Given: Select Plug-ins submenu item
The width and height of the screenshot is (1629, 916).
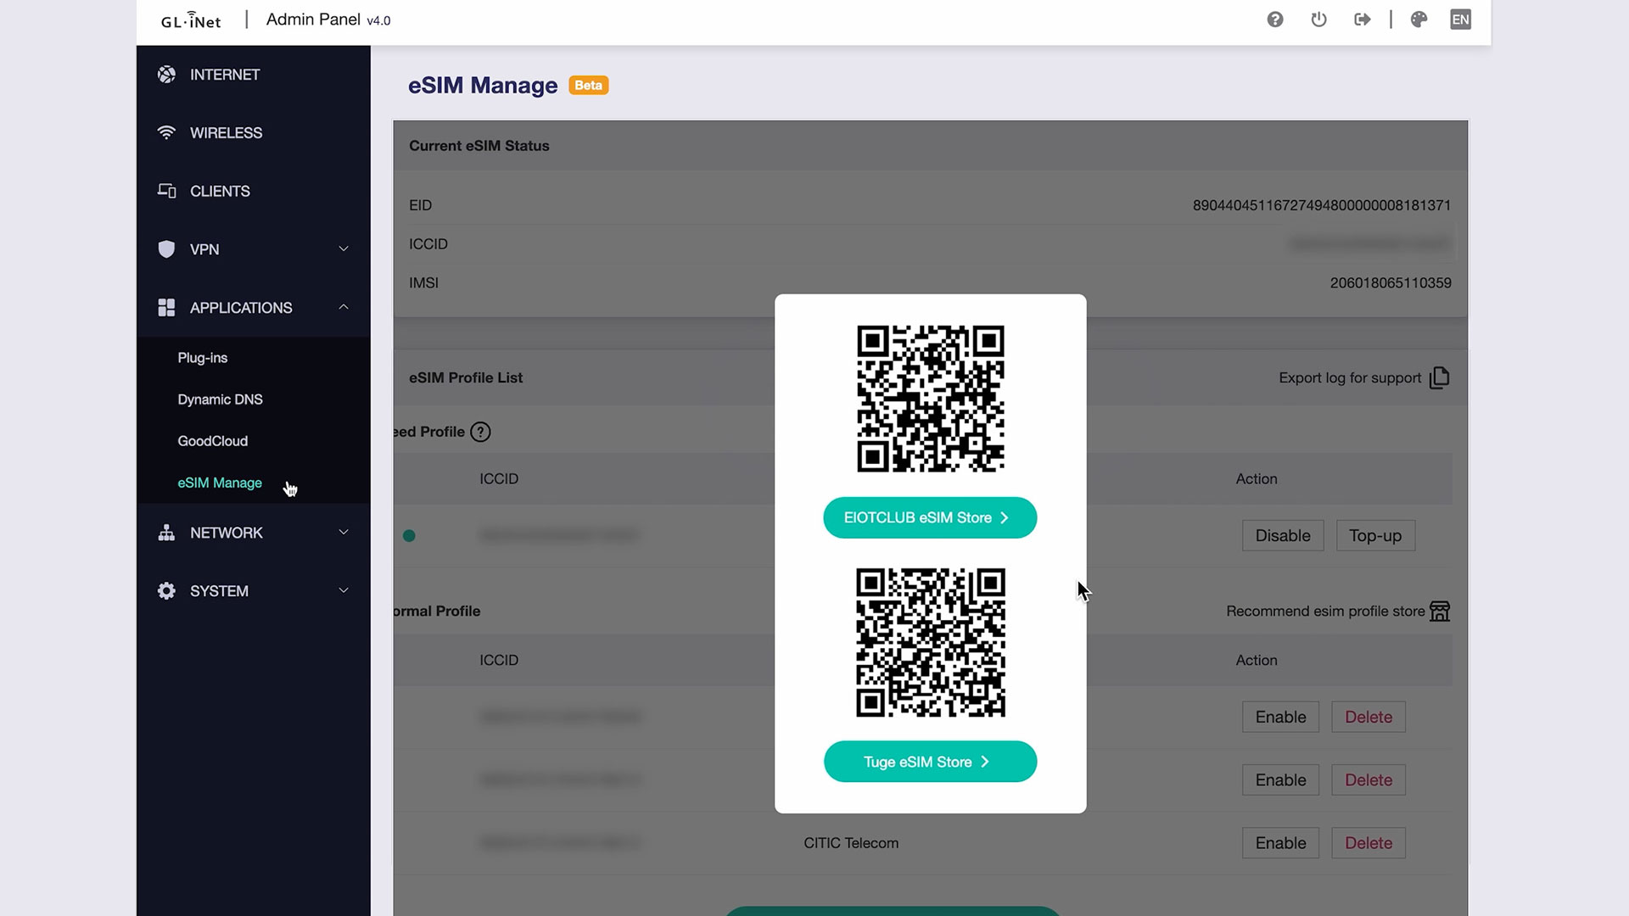Looking at the screenshot, I should tap(203, 358).
